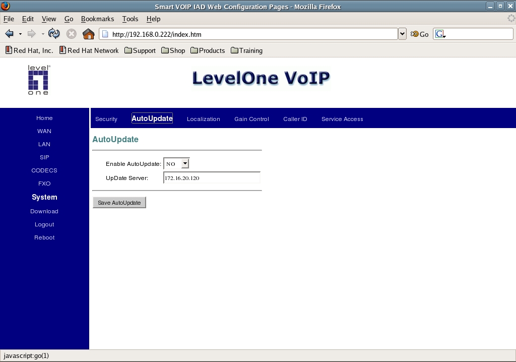Open the Bookmarks menu

click(97, 19)
